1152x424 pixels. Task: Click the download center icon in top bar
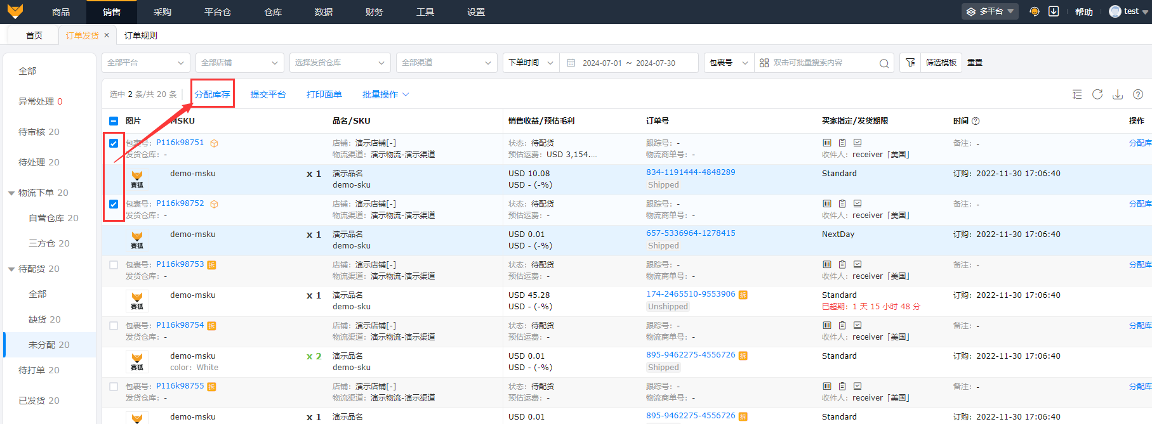(1054, 11)
